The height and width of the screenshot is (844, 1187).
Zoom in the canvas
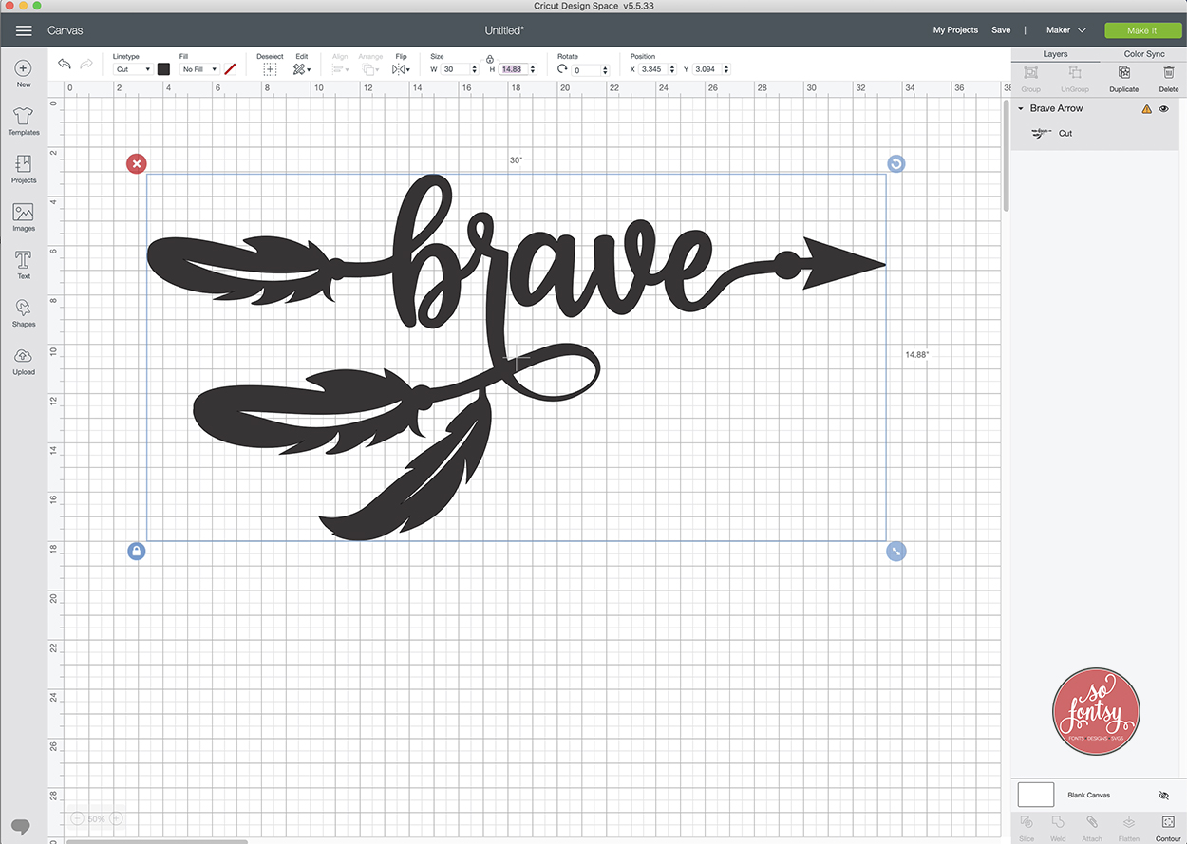click(116, 818)
